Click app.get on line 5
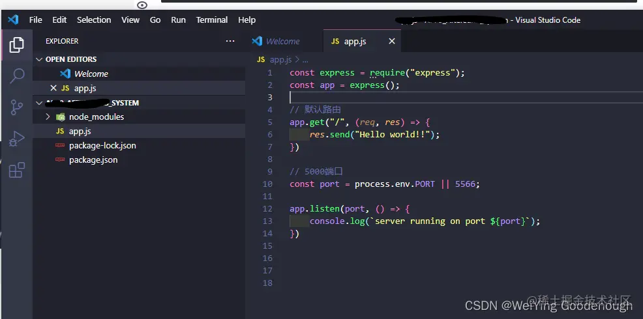 [307, 122]
